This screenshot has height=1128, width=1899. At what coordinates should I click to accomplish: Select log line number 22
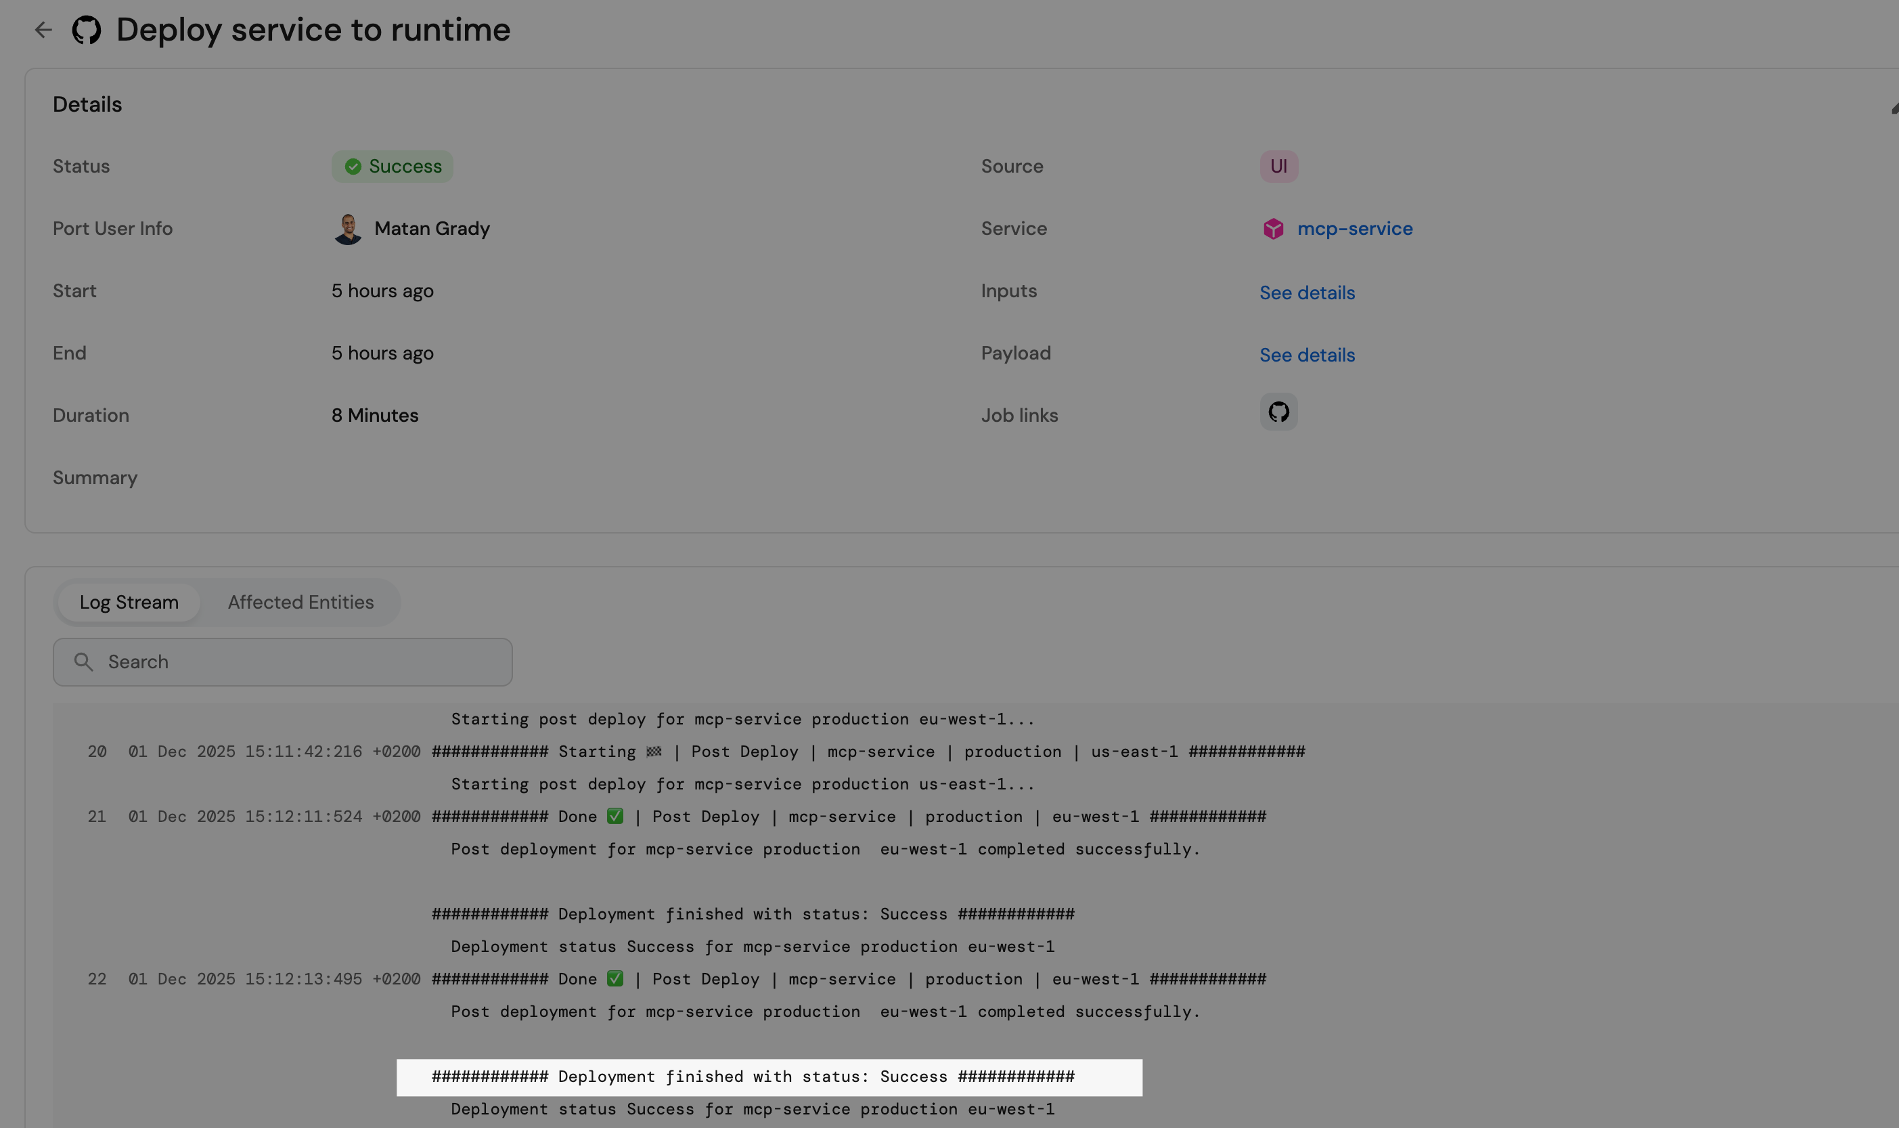pos(97,980)
